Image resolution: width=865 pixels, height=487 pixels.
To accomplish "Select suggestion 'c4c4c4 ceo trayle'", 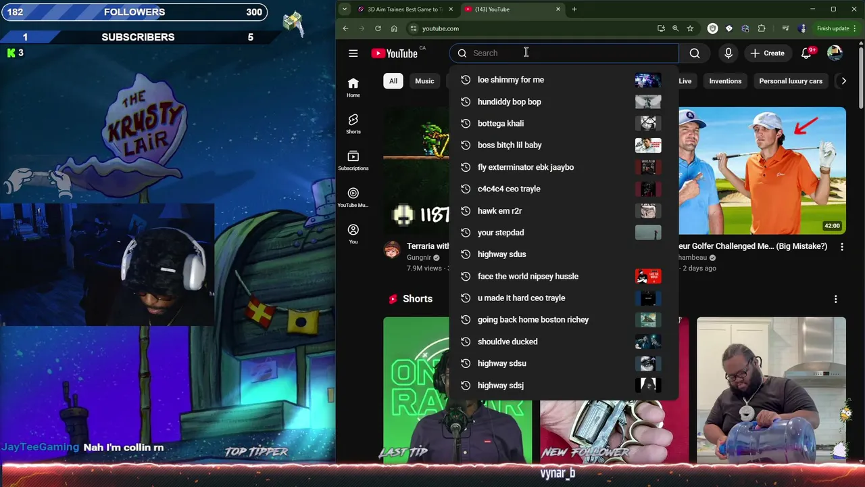I will pyautogui.click(x=563, y=189).
